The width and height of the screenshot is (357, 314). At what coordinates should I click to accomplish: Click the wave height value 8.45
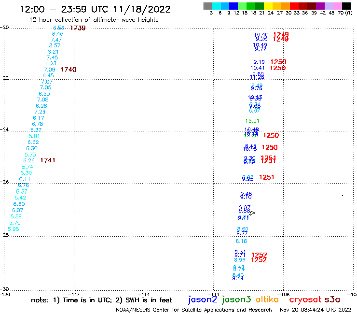[57, 34]
